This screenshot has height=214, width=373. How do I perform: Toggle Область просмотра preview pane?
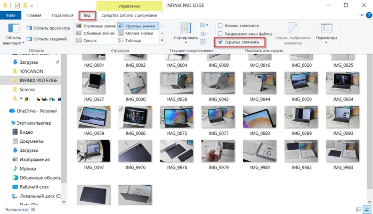click(48, 28)
